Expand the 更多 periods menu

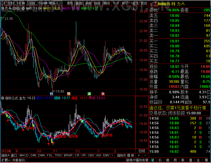(x=54, y=3)
